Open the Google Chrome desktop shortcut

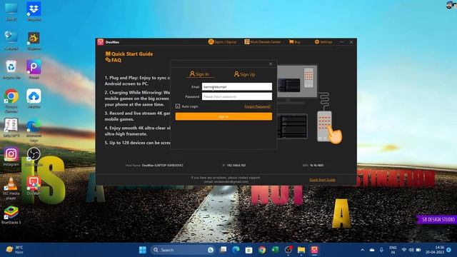point(11,101)
